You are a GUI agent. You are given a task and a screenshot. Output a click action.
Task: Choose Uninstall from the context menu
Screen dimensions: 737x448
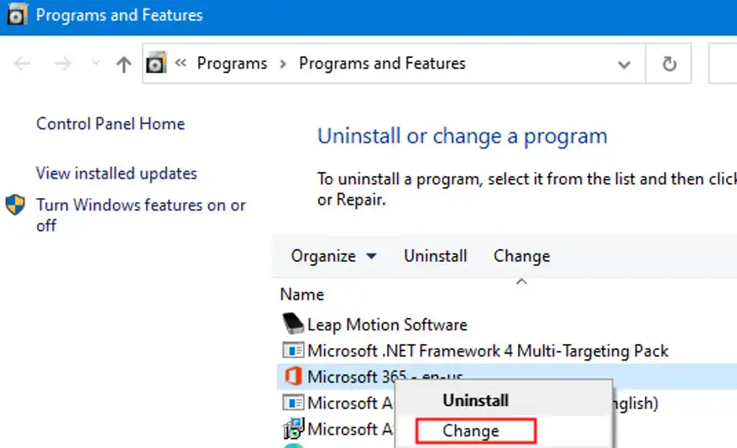point(475,400)
